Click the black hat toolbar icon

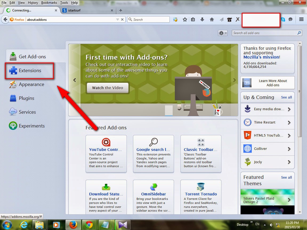[x=229, y=19]
